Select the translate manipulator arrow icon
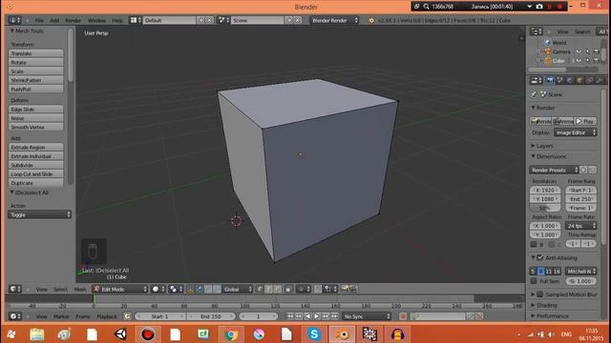611x343 pixels. click(x=199, y=289)
